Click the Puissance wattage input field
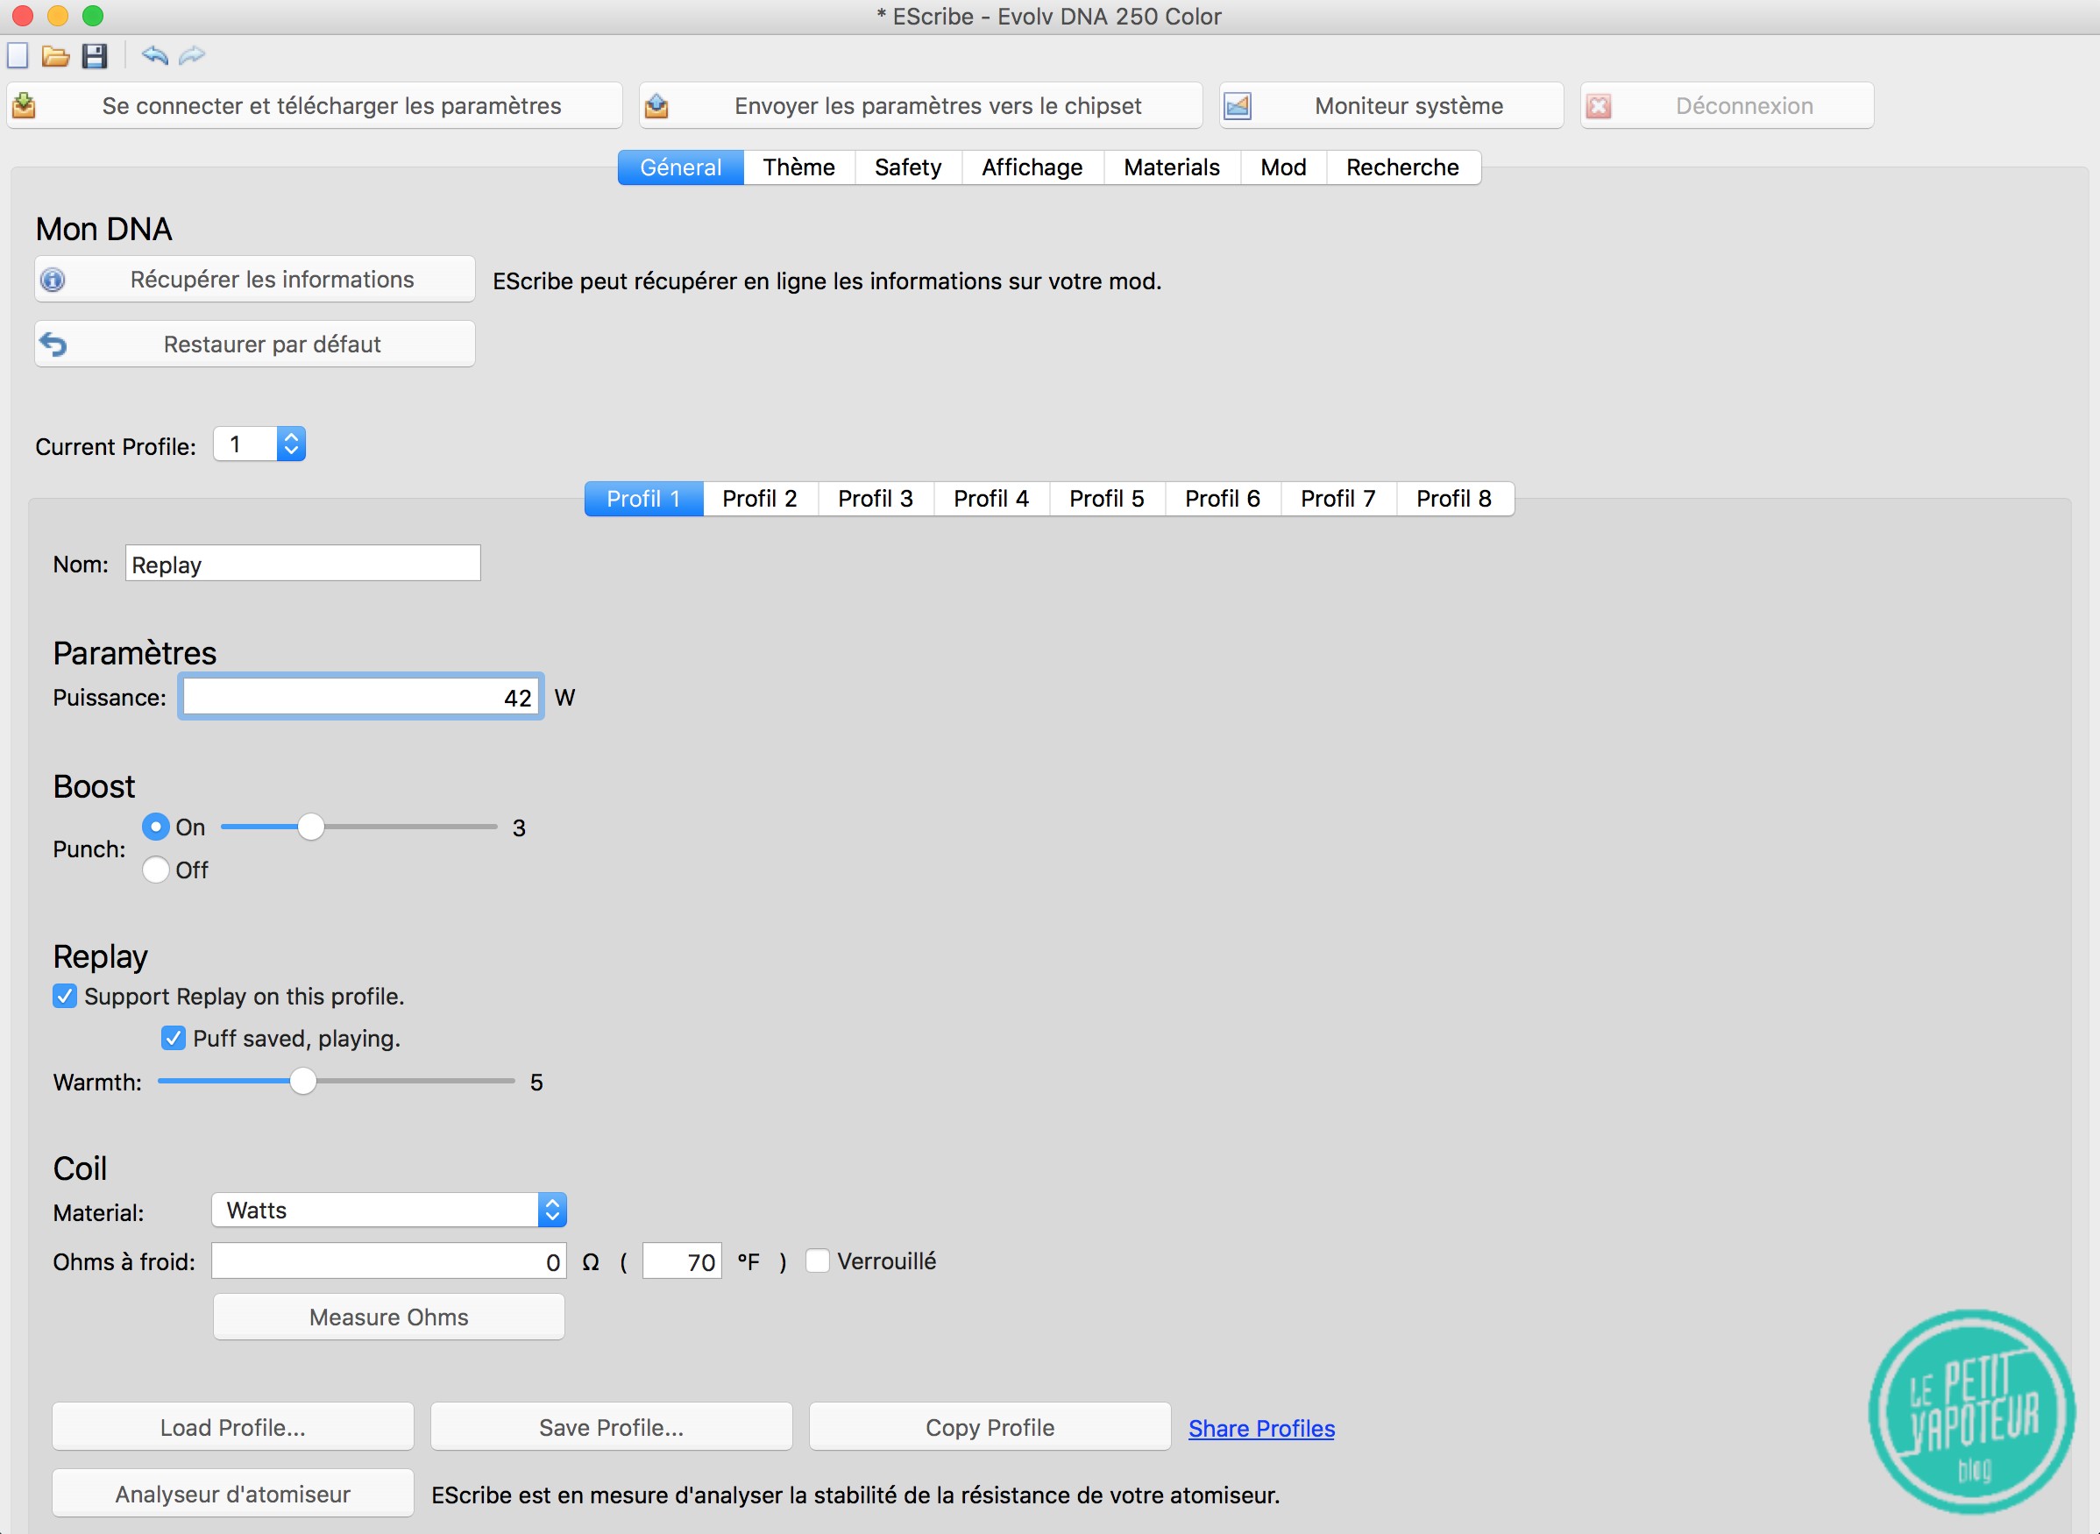This screenshot has width=2100, height=1534. coord(361,698)
